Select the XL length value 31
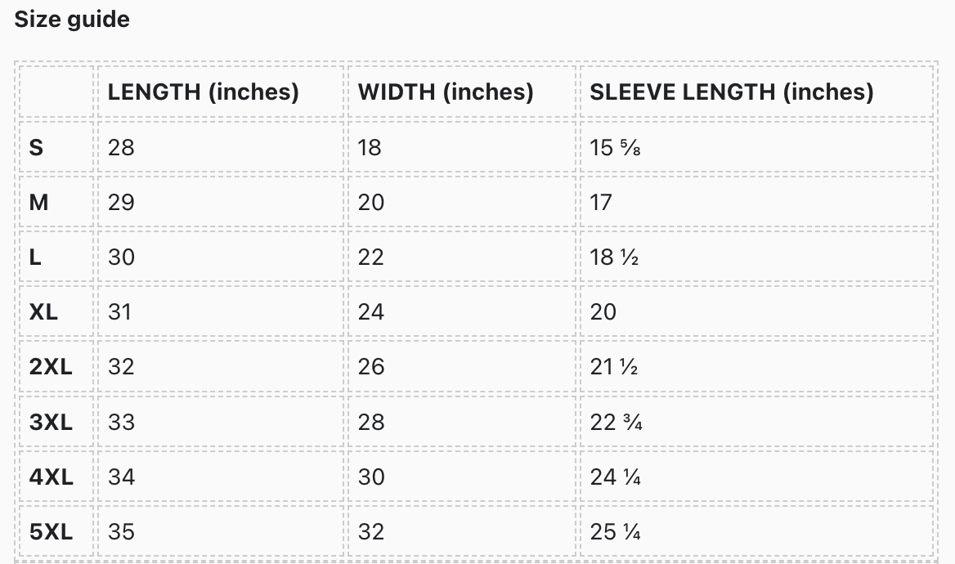The width and height of the screenshot is (955, 564). [119, 312]
